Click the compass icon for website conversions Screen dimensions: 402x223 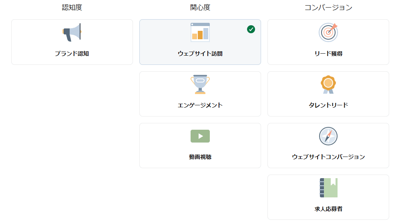coord(328,136)
